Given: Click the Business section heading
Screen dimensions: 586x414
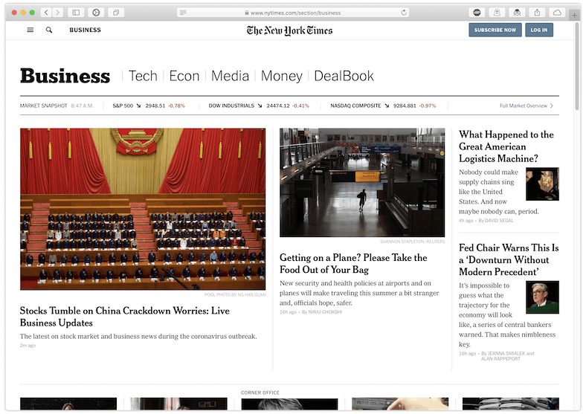Looking at the screenshot, I should coord(65,76).
